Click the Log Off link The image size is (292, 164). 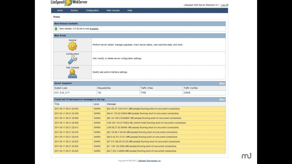[225, 5]
